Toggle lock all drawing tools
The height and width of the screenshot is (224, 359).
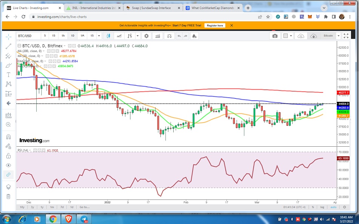(x=8, y=156)
